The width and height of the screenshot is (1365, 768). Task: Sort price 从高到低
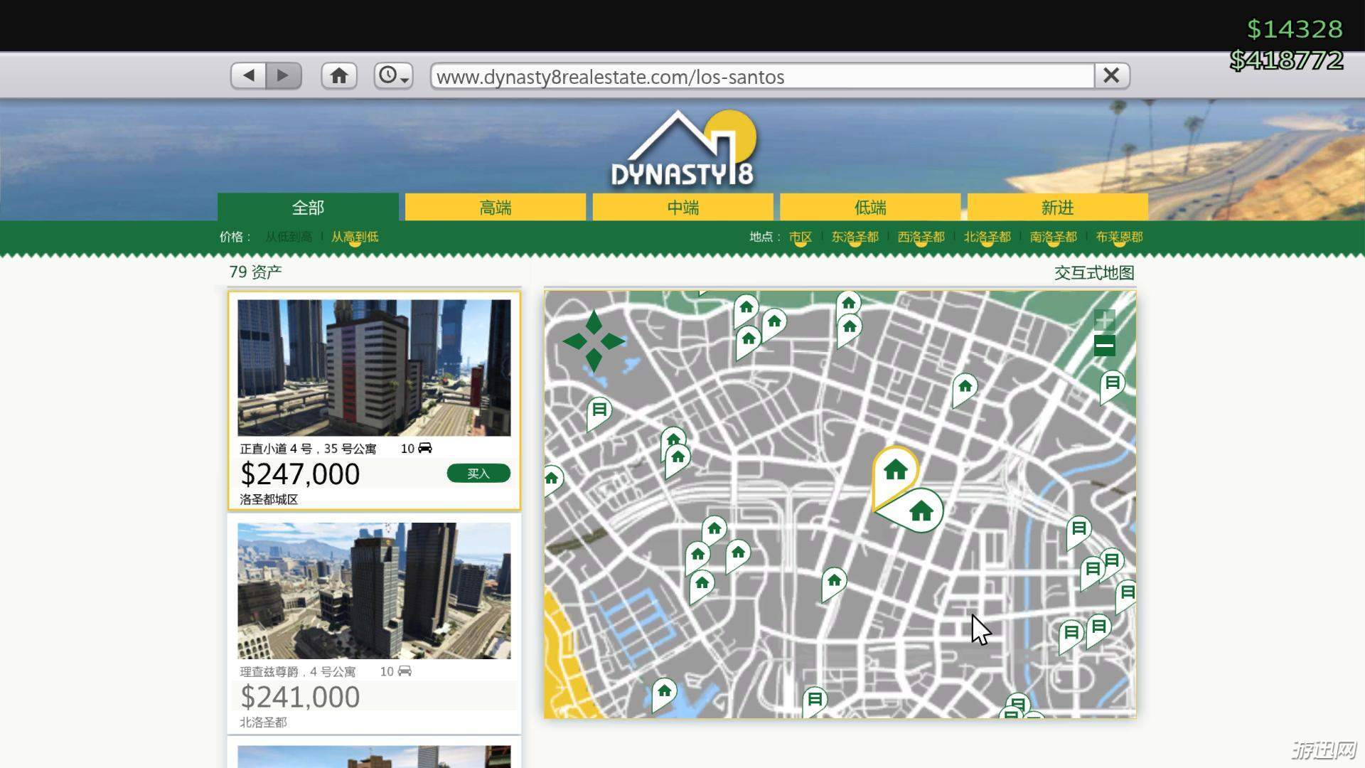point(355,237)
